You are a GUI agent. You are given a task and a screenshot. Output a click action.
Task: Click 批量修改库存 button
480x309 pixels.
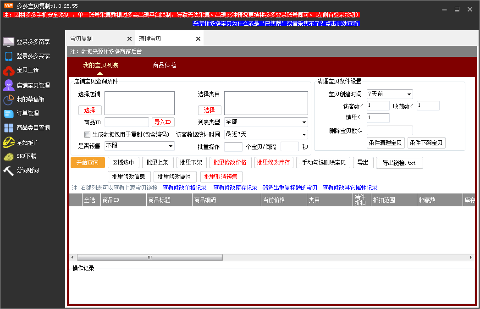coord(274,163)
